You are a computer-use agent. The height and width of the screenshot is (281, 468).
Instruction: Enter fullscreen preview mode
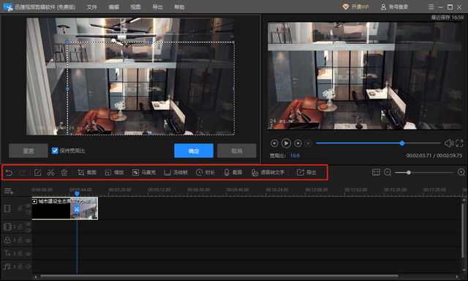(x=459, y=143)
